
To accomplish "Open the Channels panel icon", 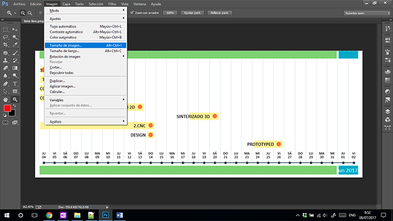I will click(387, 119).
